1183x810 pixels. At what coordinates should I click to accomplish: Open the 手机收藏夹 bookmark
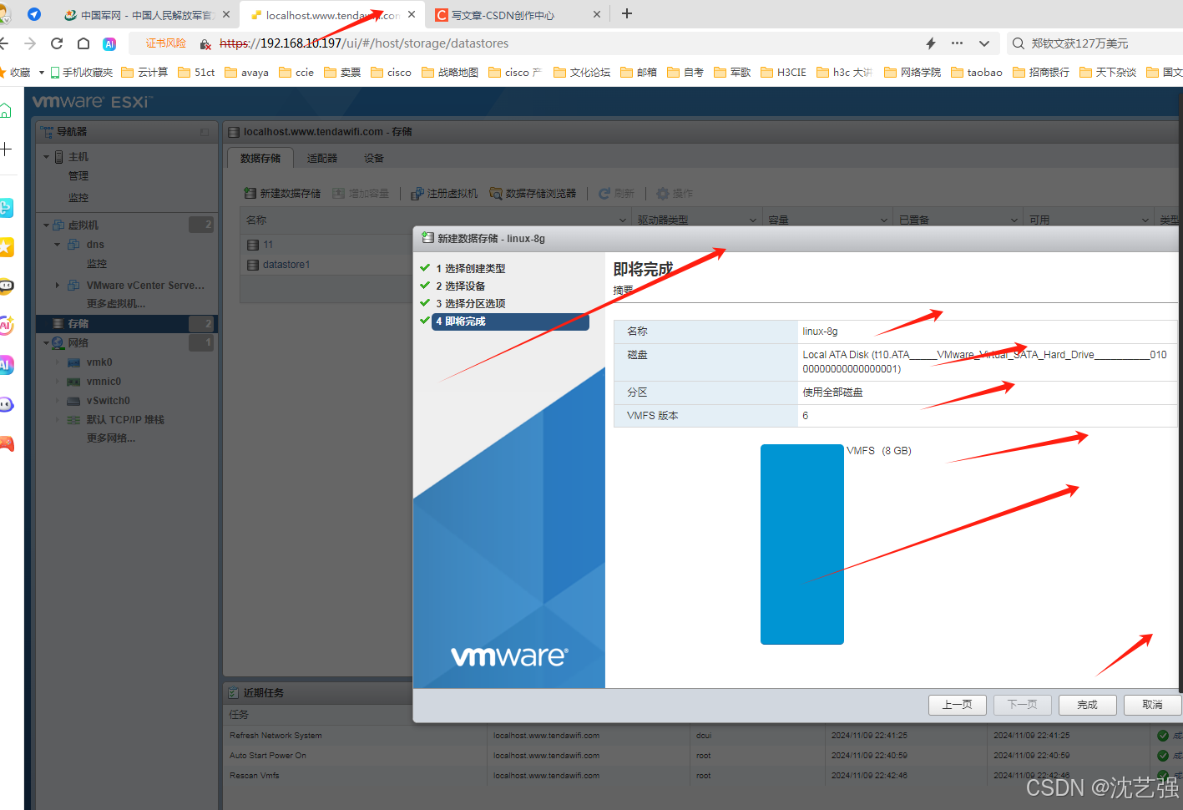point(81,72)
